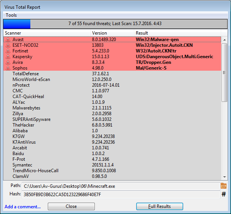Screen dimensions: 231x214
Task: Click the Close button
Action: click(x=71, y=206)
